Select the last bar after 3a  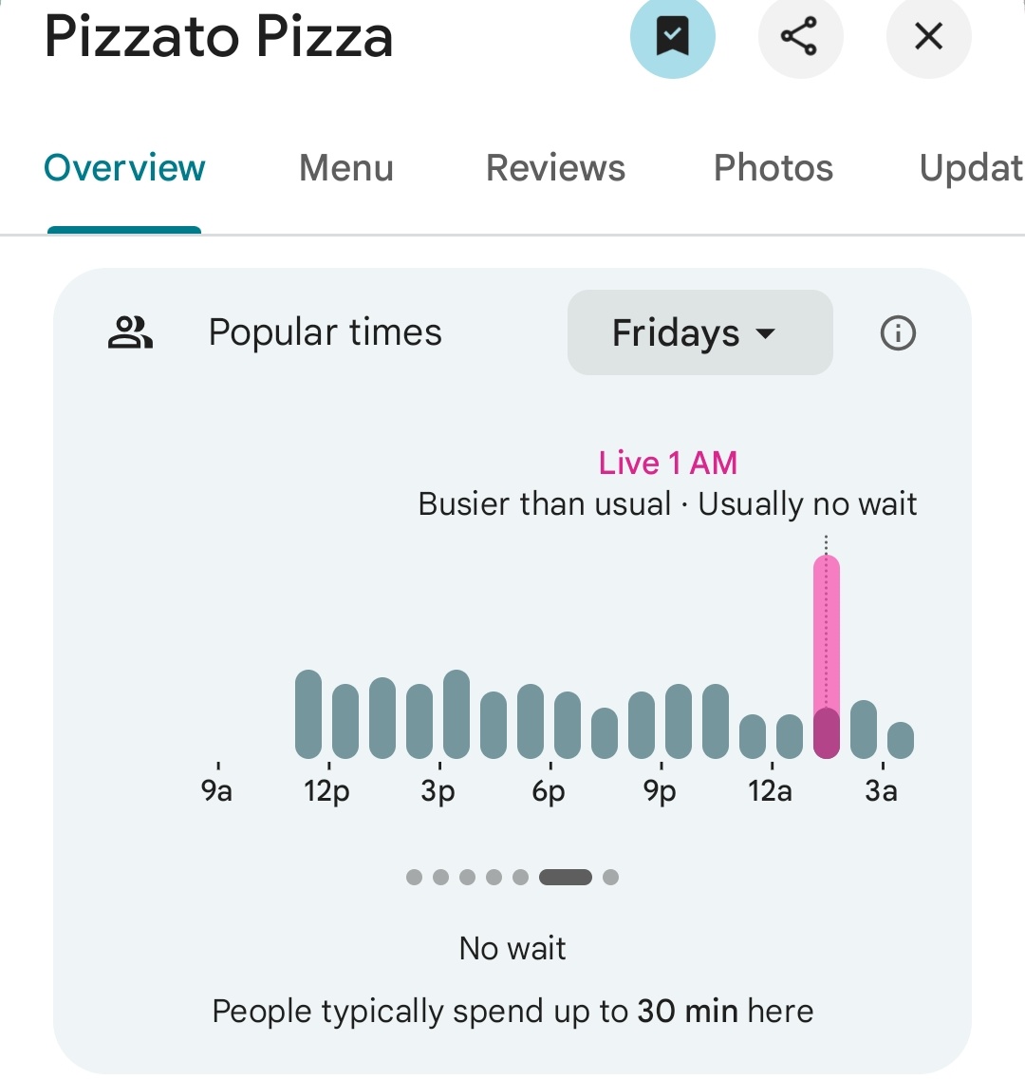tap(901, 740)
